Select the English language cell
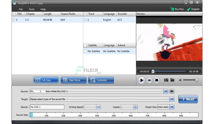Viewport: 214px width, 124px height. (107, 20)
